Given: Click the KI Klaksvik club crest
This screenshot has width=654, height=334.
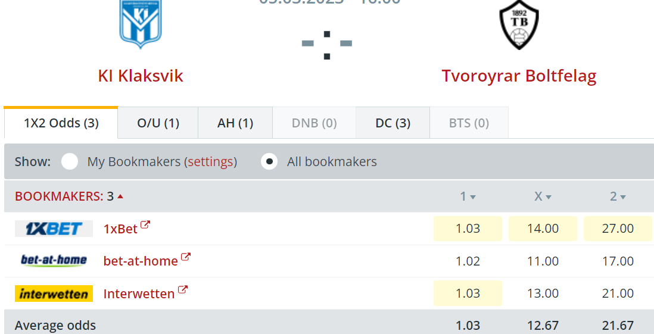Looking at the screenshot, I should pos(141,24).
